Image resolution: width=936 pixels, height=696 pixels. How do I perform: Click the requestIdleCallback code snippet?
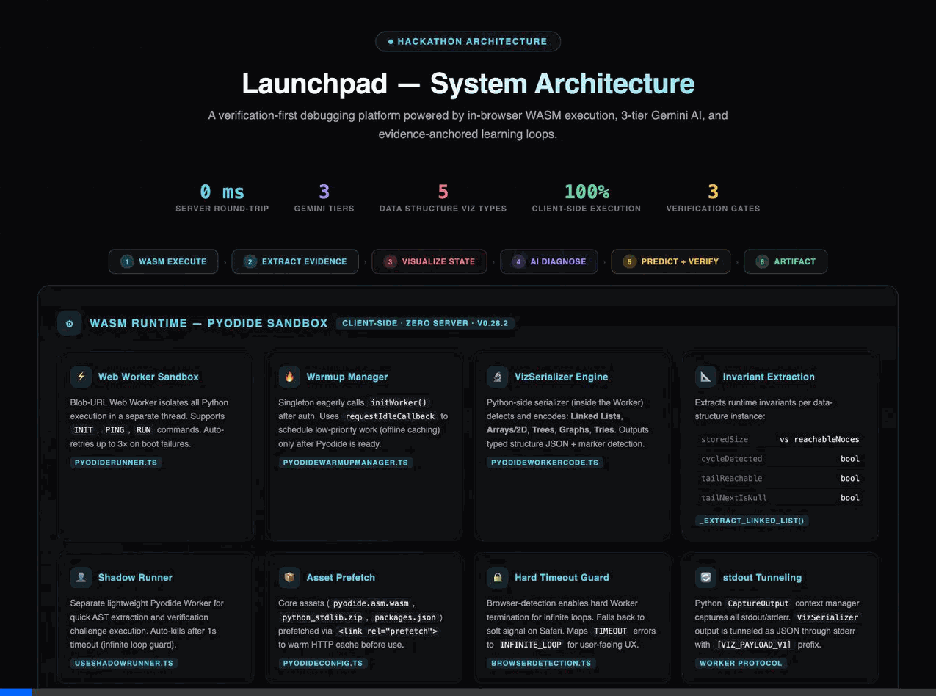390,416
